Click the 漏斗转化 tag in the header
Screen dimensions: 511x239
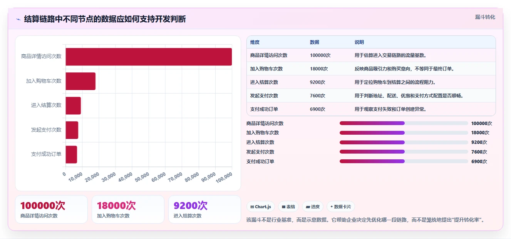point(485,17)
